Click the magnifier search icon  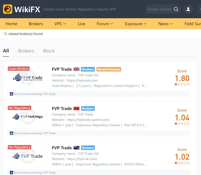176,9
